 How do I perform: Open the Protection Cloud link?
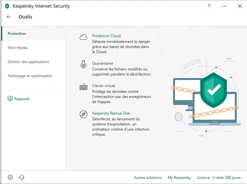pyautogui.click(x=106, y=36)
